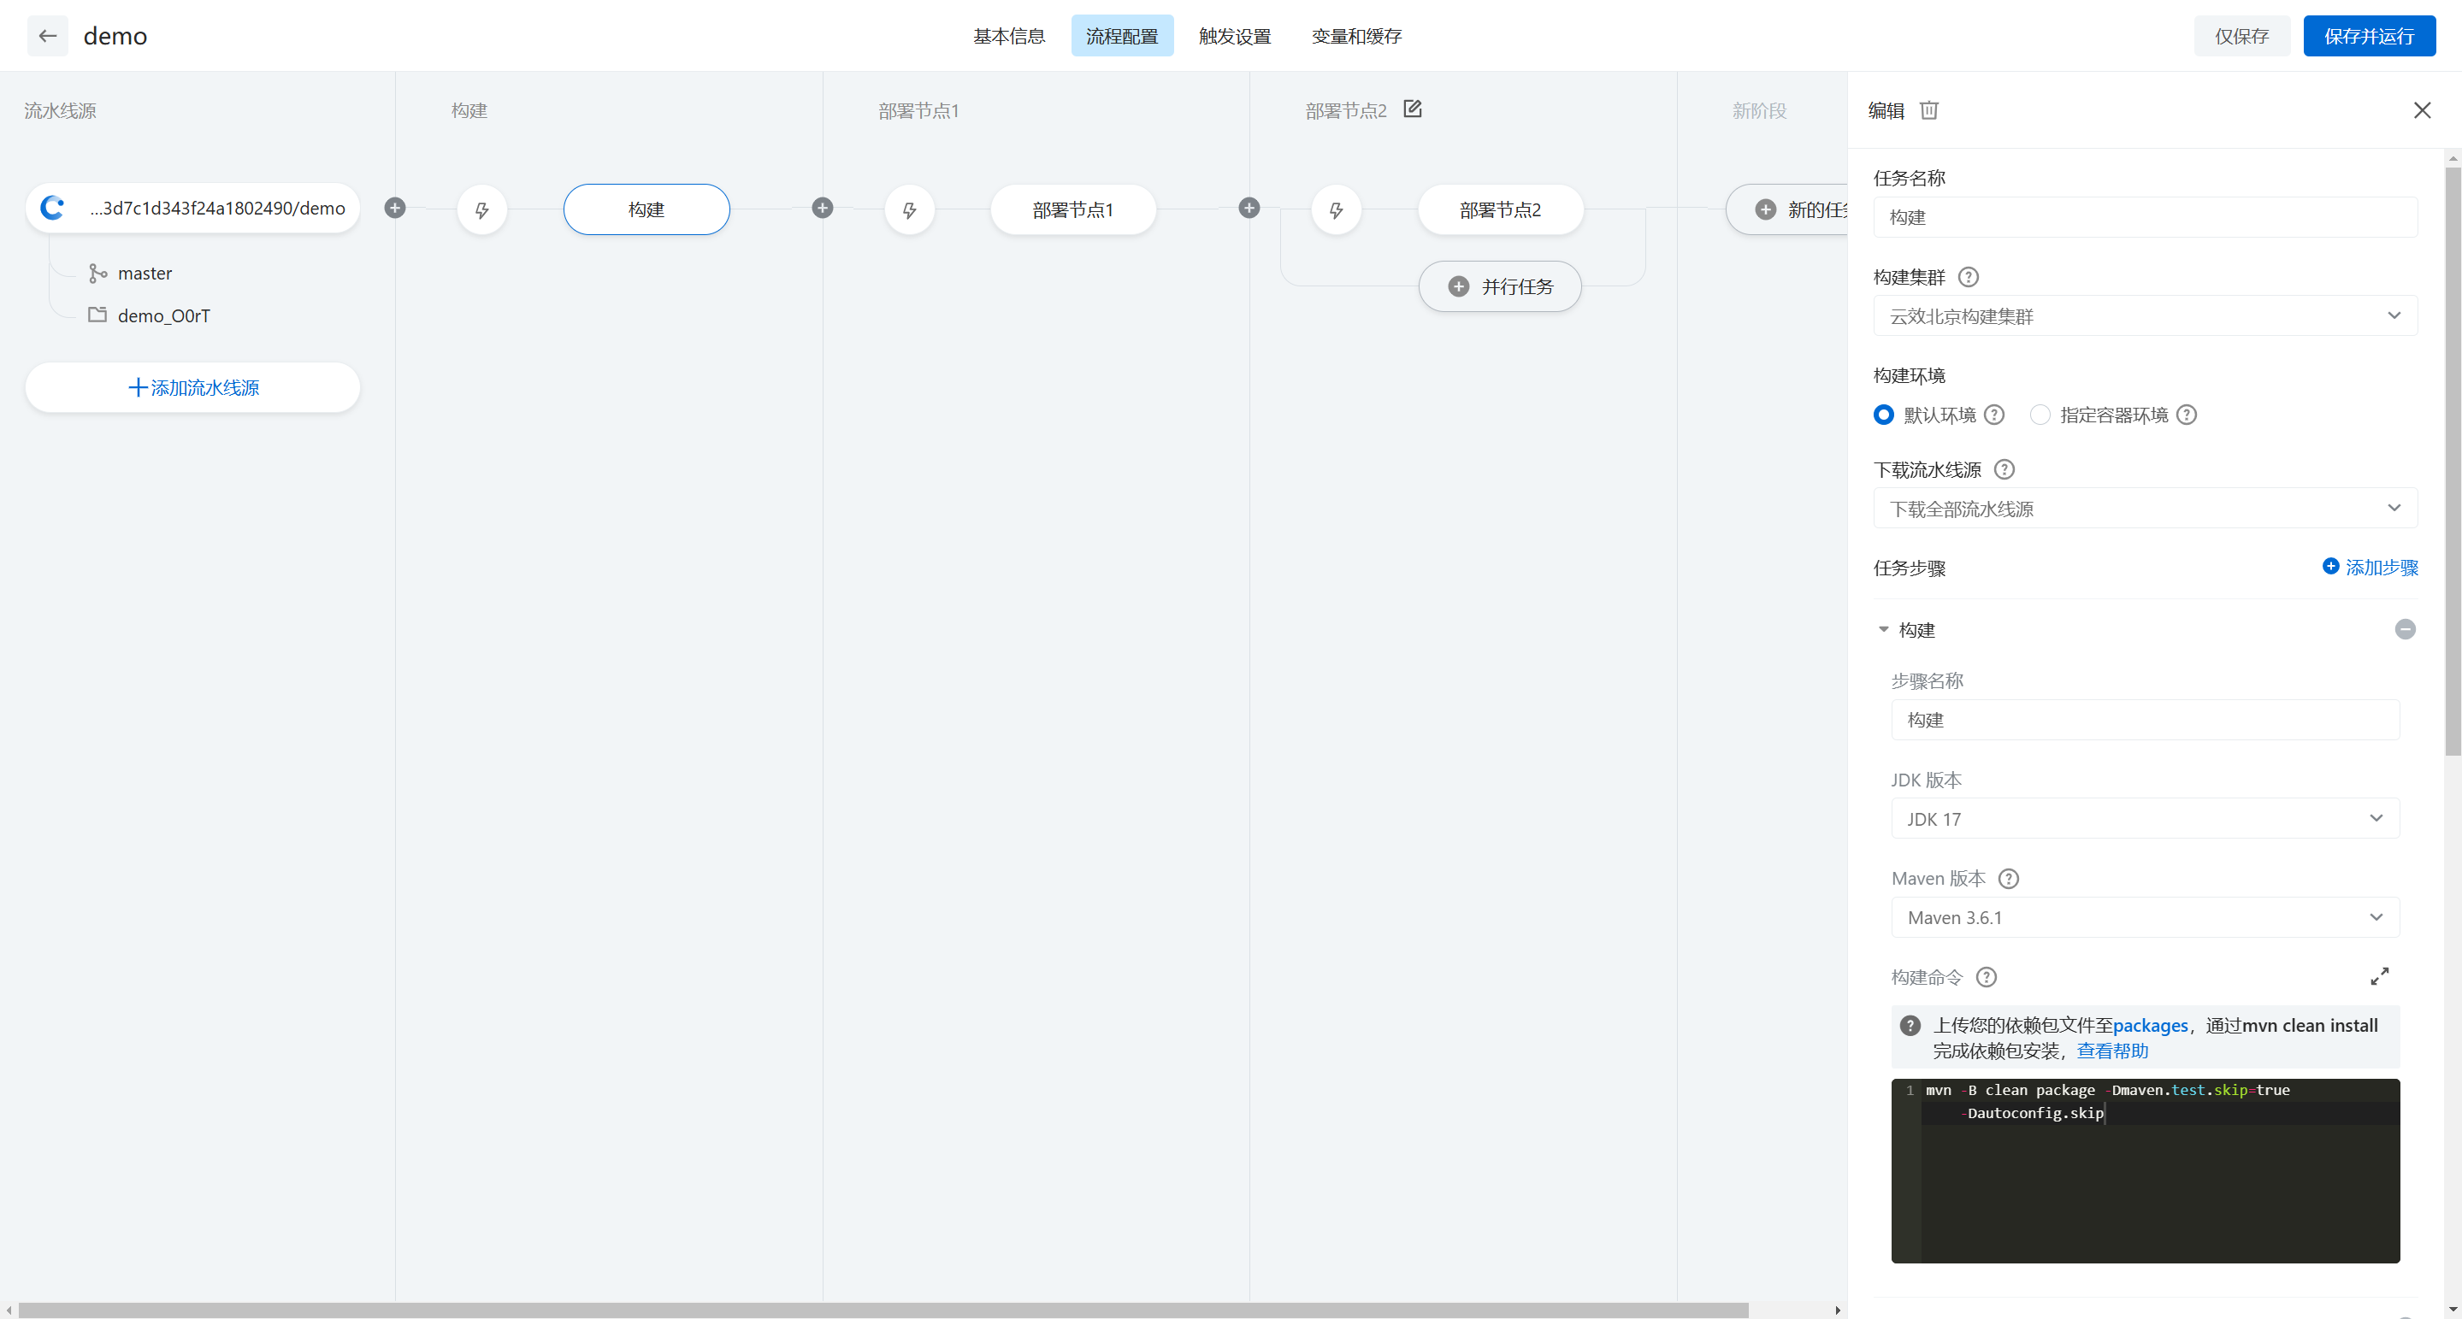Open the trigger lightning icon before 部署节点1
The width and height of the screenshot is (2462, 1319).
[x=909, y=209]
